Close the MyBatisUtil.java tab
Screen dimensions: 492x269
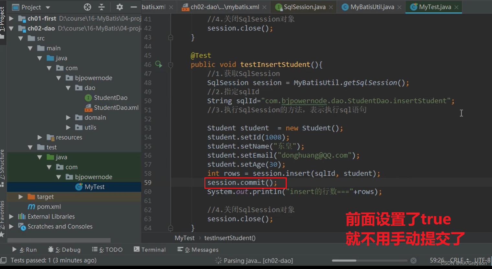pos(399,7)
